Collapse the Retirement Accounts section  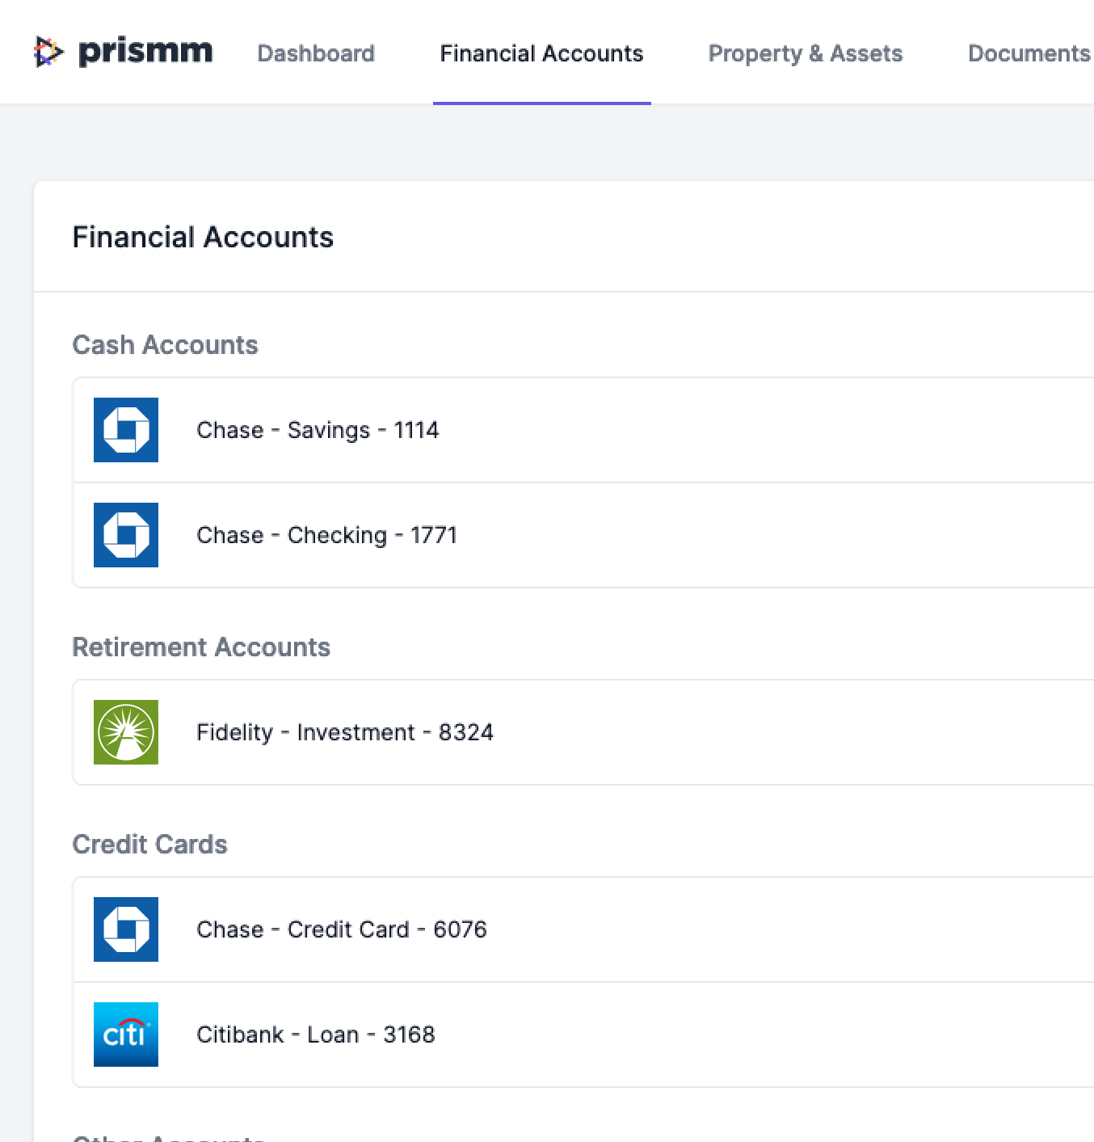click(201, 647)
